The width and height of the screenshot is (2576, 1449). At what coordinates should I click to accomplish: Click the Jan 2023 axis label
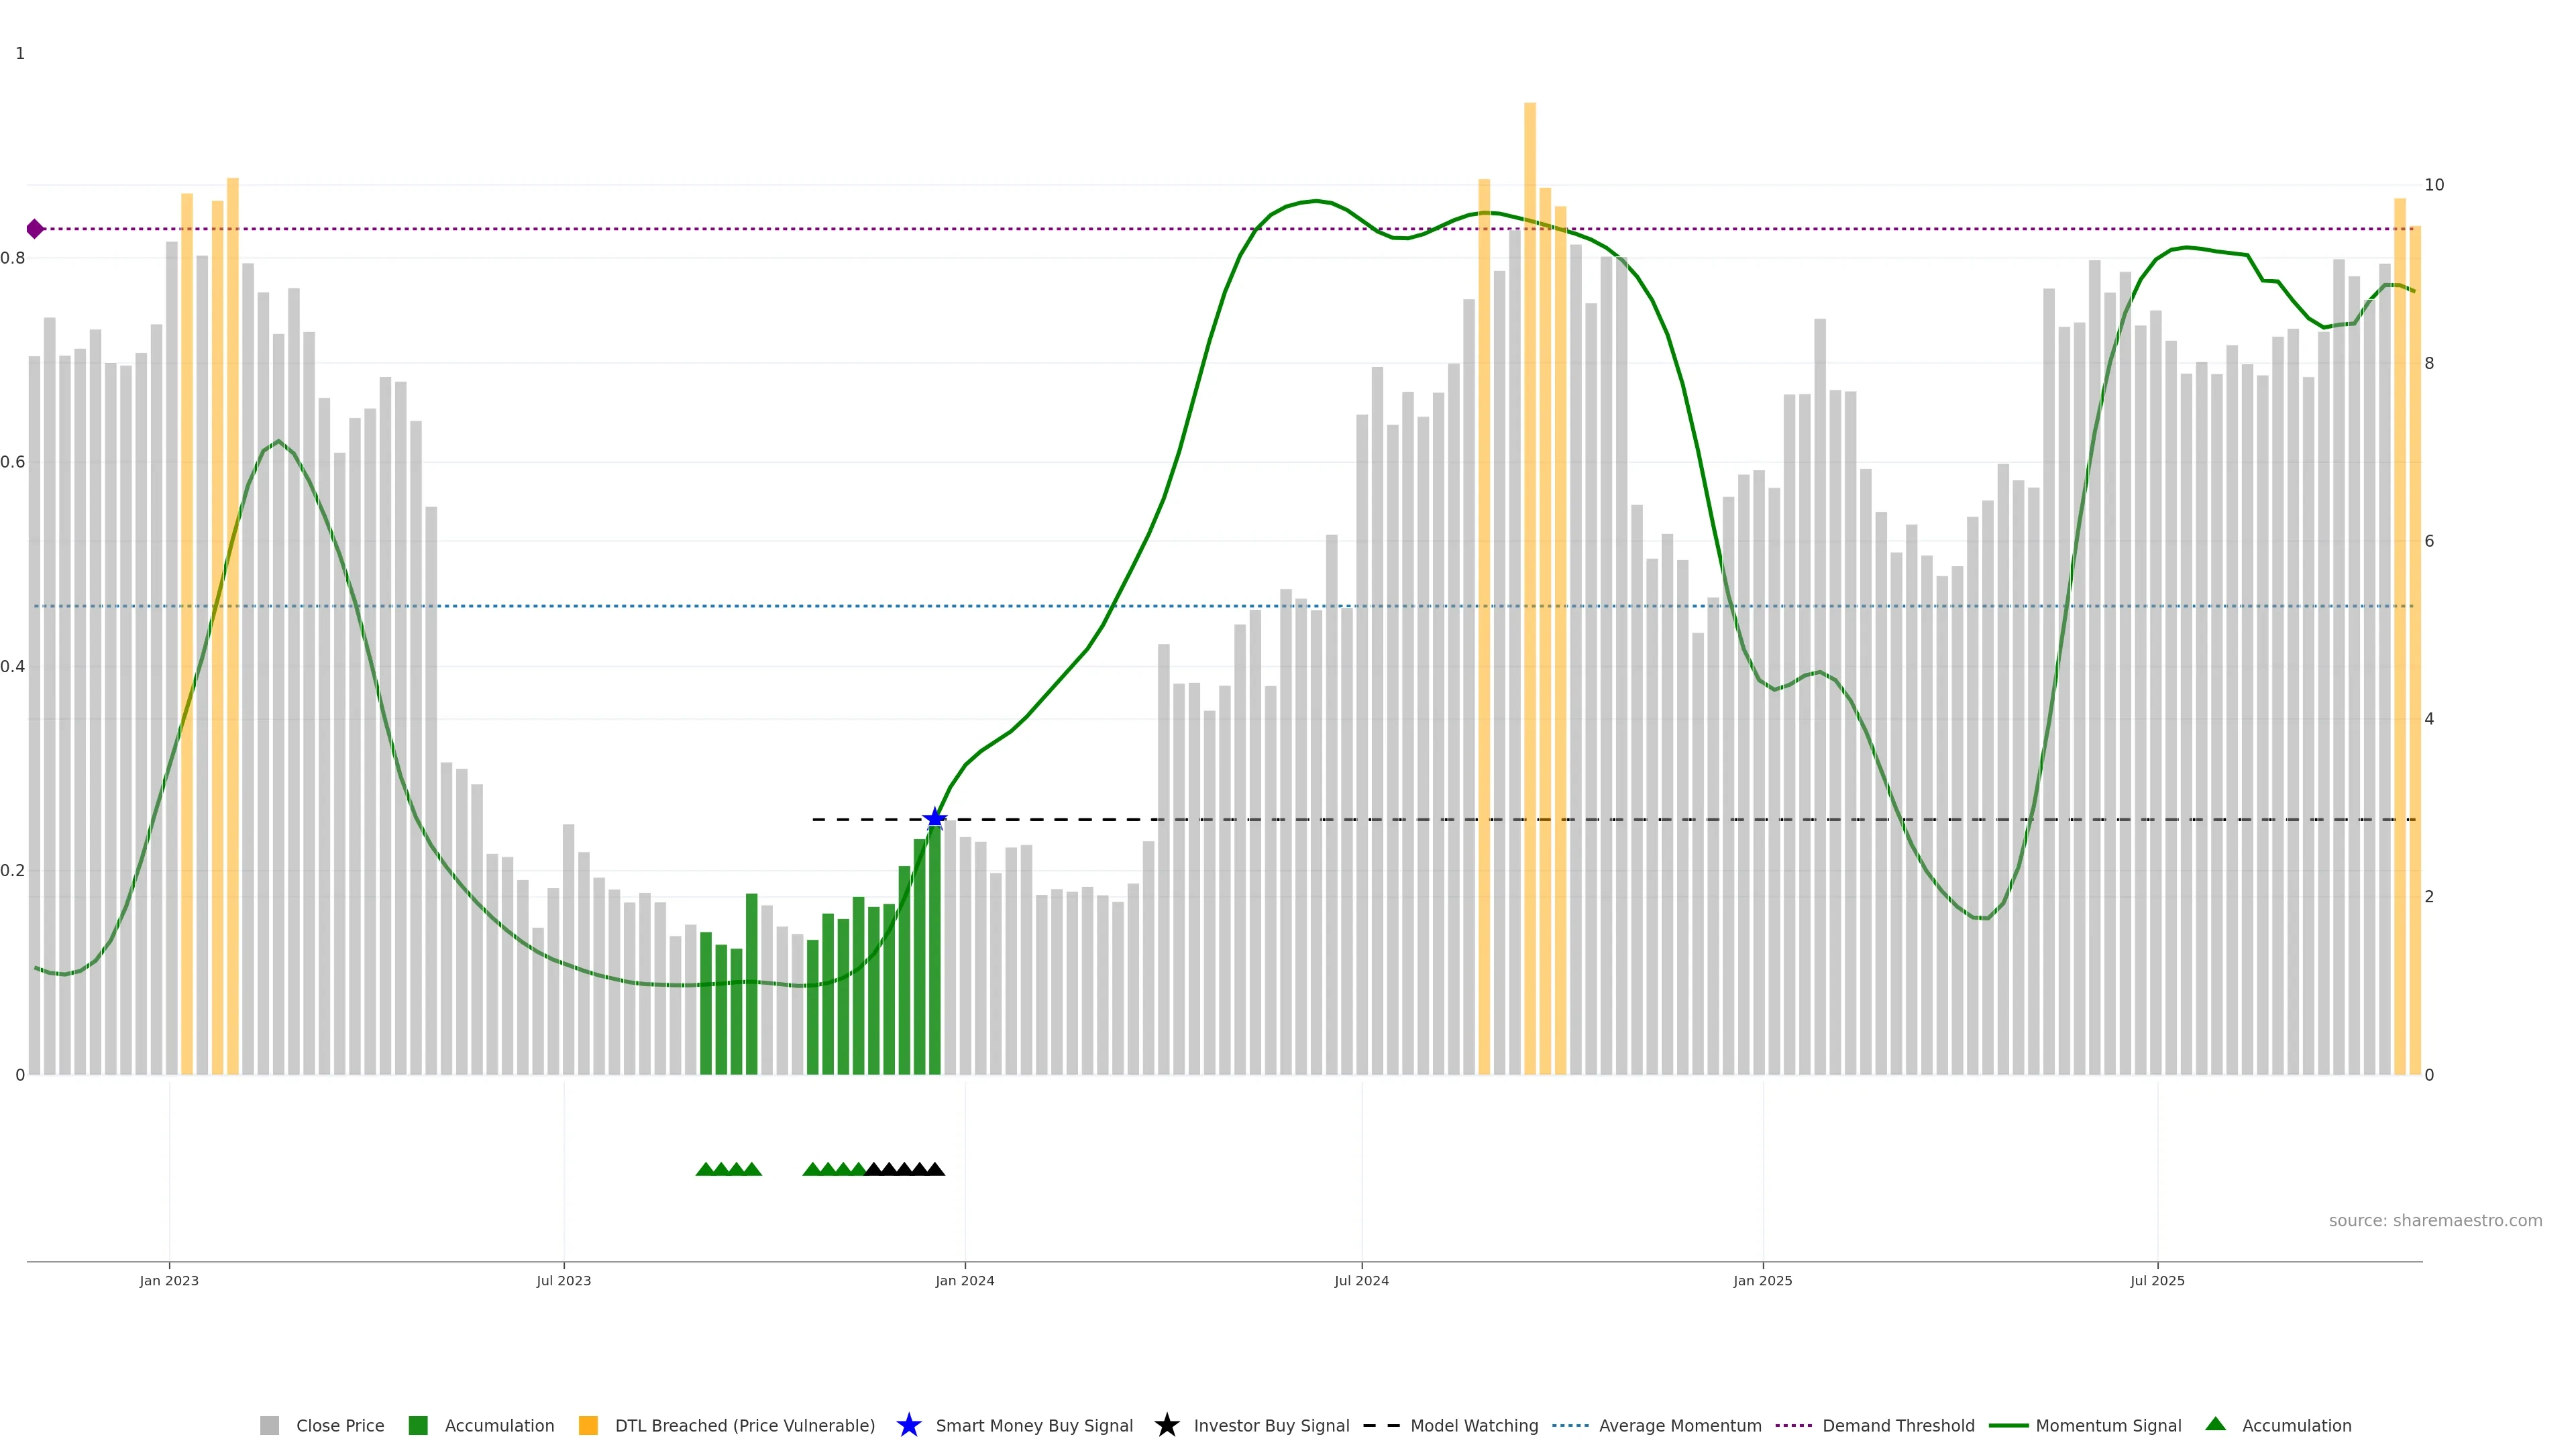tap(169, 1280)
